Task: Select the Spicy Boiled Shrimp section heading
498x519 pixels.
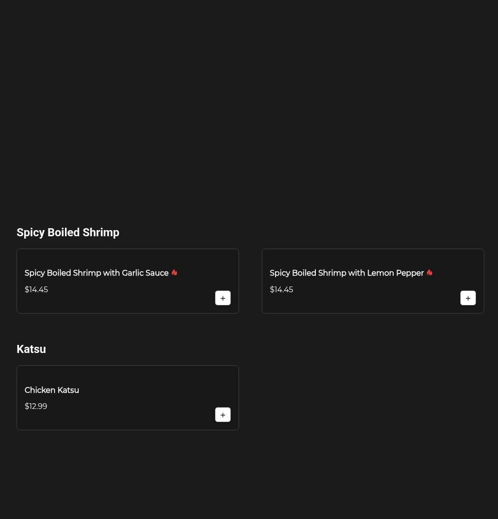Action: point(68,232)
